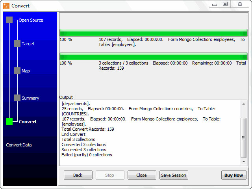The height and width of the screenshot is (189, 252).
Task: Click the upper collection progress bar
Action: pos(154,33)
